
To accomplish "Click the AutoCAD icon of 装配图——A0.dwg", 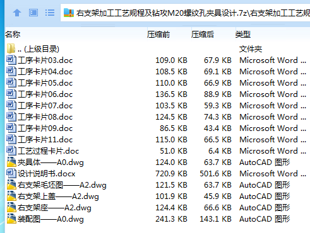I will point(11,219).
